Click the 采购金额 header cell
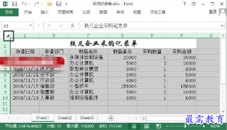The height and width of the screenshot is (130, 227). [182, 51]
